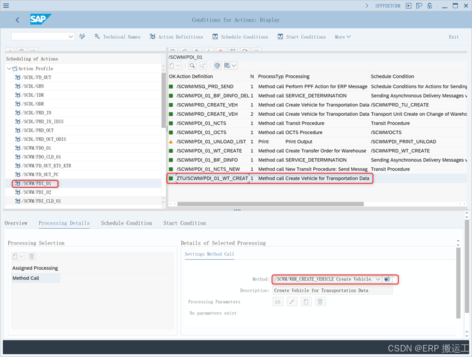Click the magnifier find icon above the action list
Screen dimensions: 472x357
[x=192, y=64]
